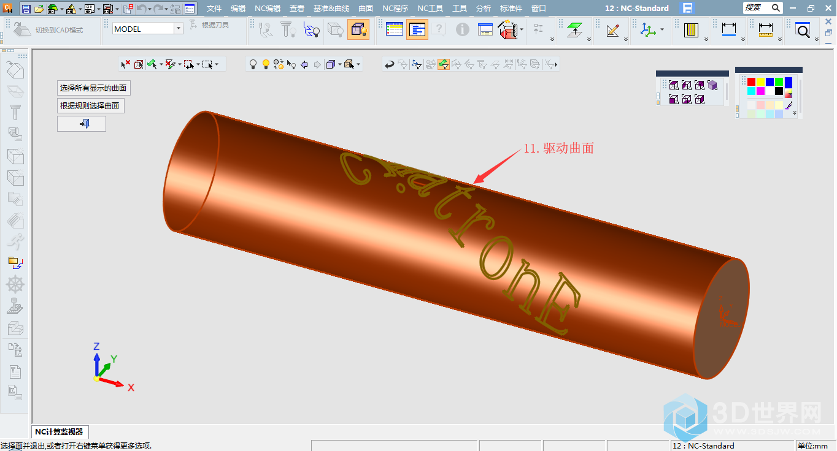Click the NC process manager table icon

click(395, 29)
